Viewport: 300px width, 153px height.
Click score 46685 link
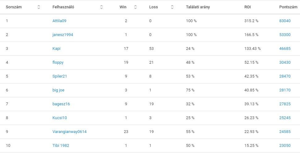(x=285, y=49)
